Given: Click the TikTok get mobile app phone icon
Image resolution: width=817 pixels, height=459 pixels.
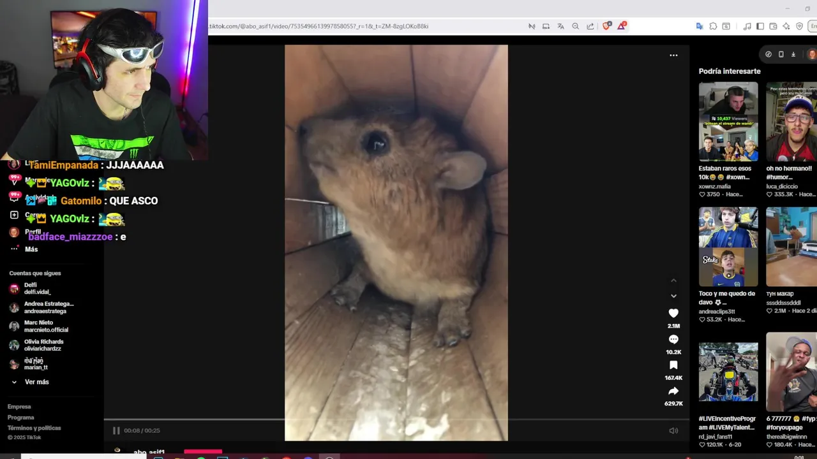Looking at the screenshot, I should click(x=781, y=54).
